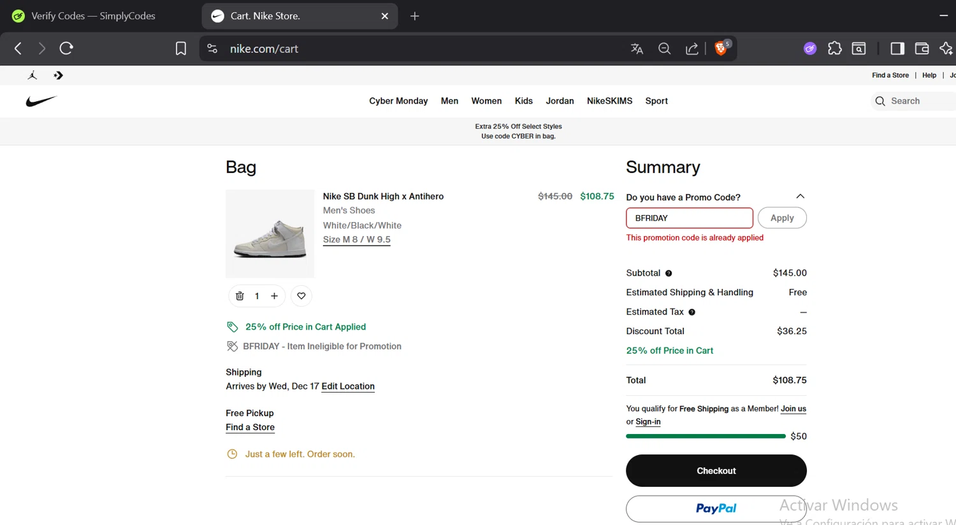956x525 pixels.
Task: Open the Brave Wallet icon
Action: 922,48
